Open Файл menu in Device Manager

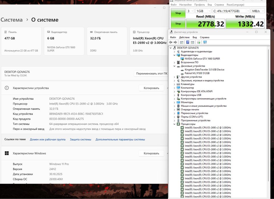click(x=173, y=37)
